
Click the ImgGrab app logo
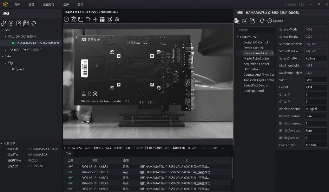(x=5, y=4)
